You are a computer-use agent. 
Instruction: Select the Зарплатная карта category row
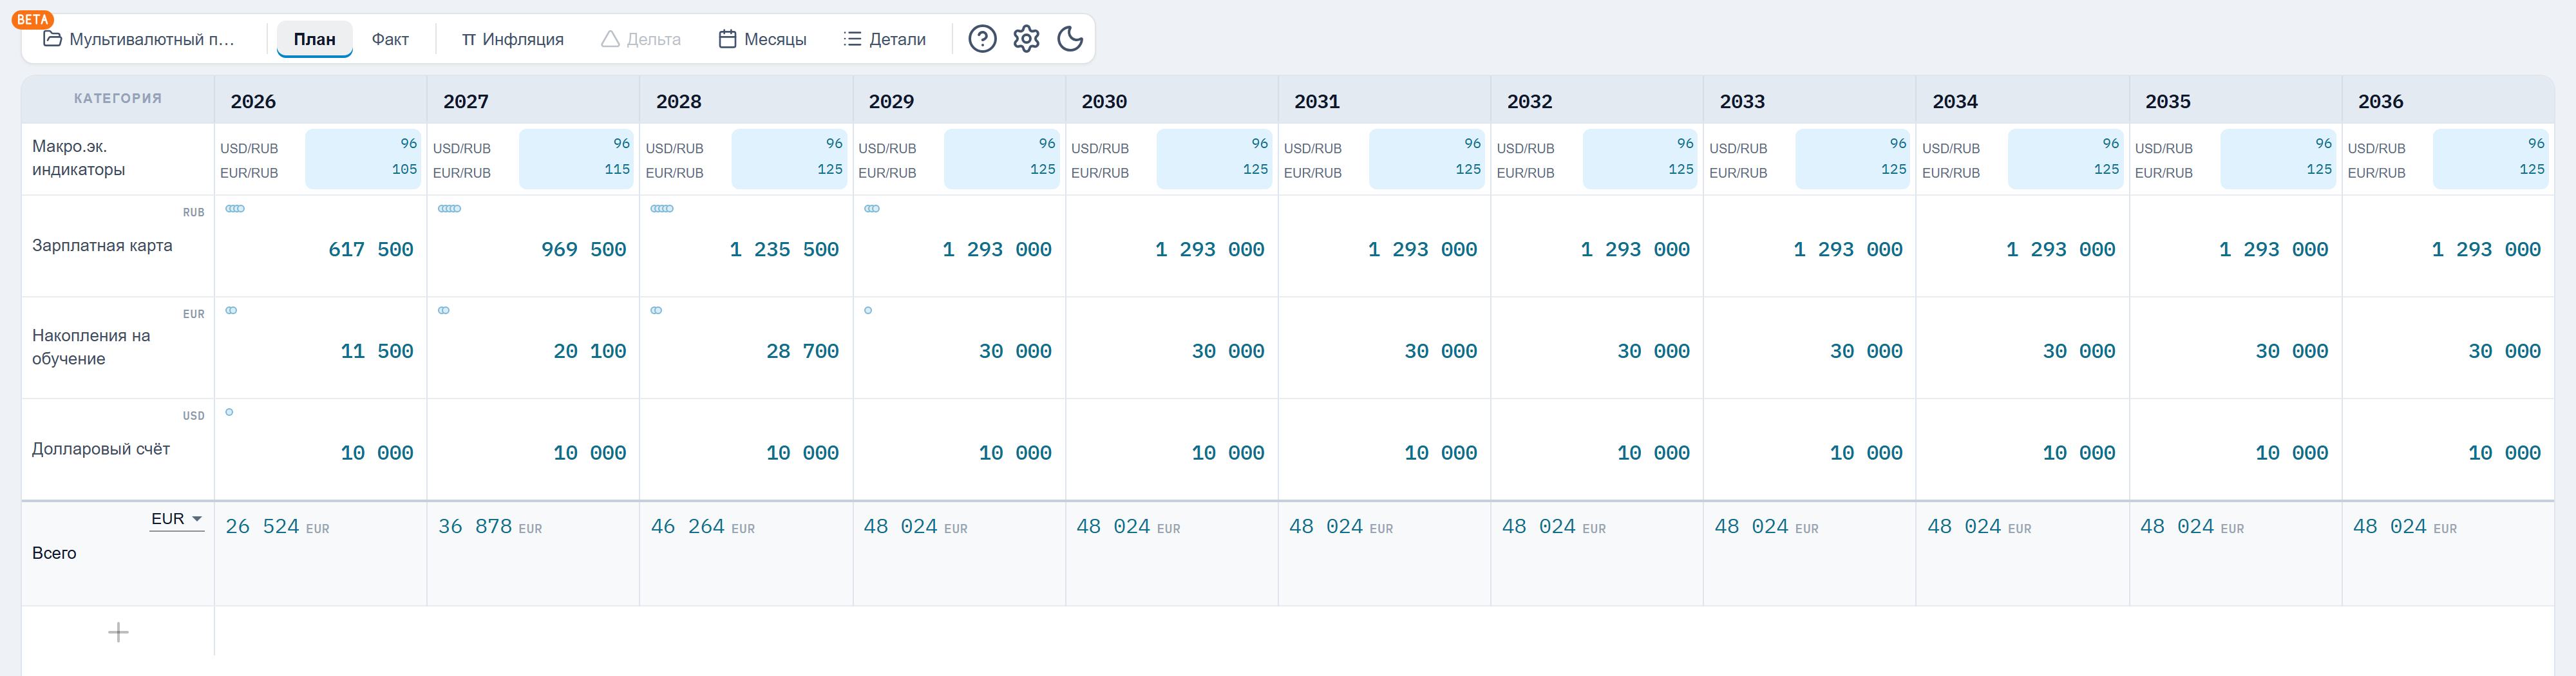click(x=118, y=246)
